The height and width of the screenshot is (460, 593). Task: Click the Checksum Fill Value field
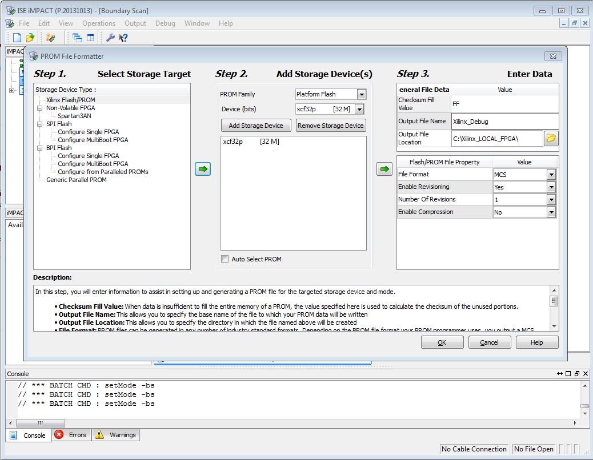[x=504, y=104]
